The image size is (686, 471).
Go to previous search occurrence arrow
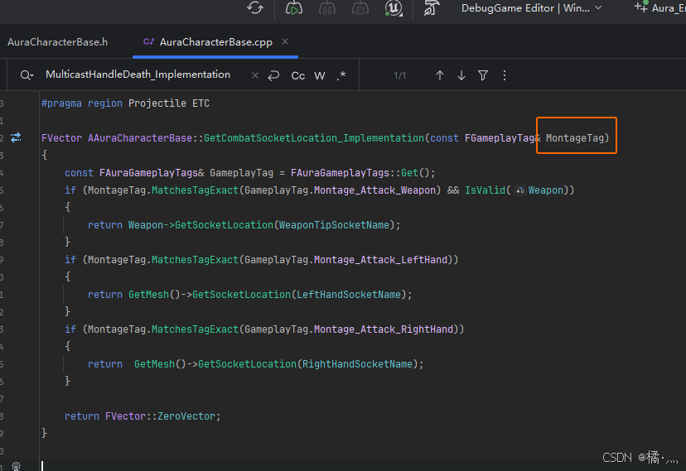point(440,75)
